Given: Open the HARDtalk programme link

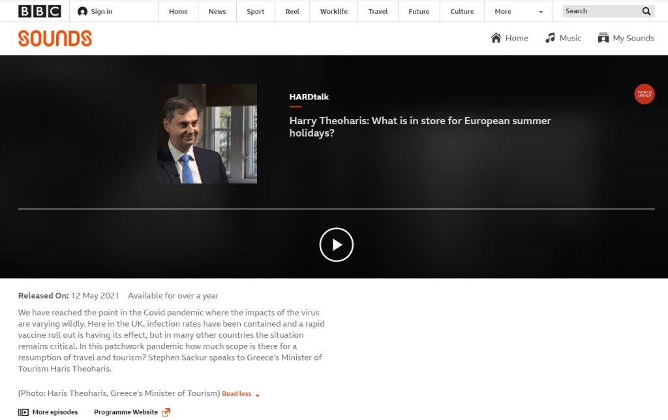Looking at the screenshot, I should pos(309,97).
